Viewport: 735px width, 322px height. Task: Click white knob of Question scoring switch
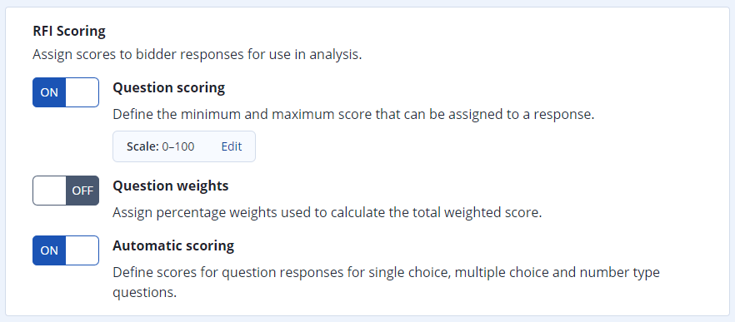82,92
